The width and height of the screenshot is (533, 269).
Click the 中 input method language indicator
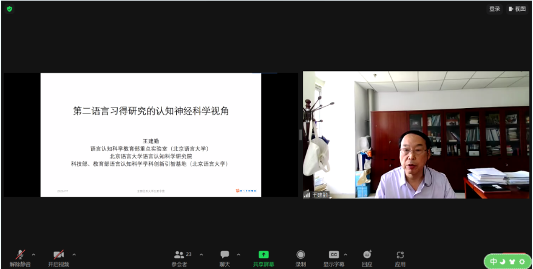click(494, 262)
